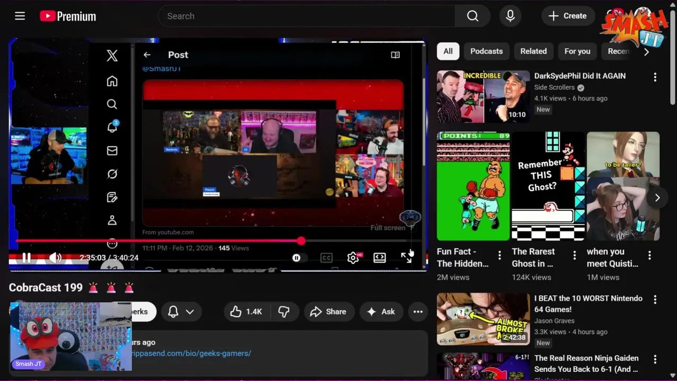Screen dimensions: 677x381
Task: Open the YouTube hamburger guide menu
Action: tap(20, 16)
